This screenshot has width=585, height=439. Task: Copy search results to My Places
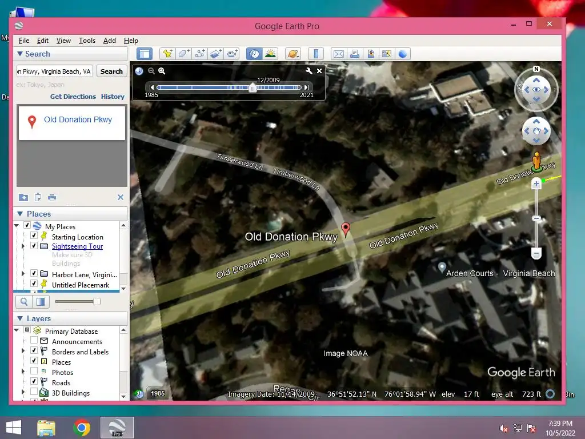(23, 197)
